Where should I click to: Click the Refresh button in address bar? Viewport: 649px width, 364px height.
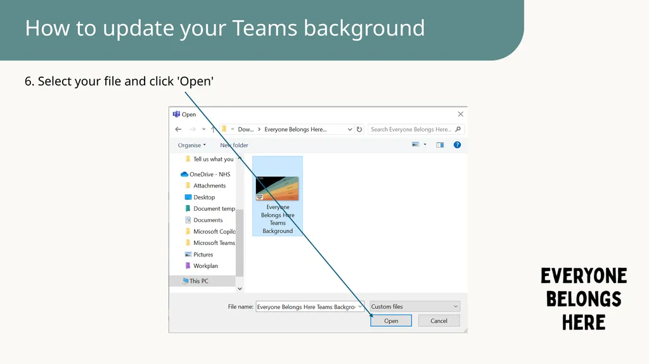pyautogui.click(x=359, y=130)
